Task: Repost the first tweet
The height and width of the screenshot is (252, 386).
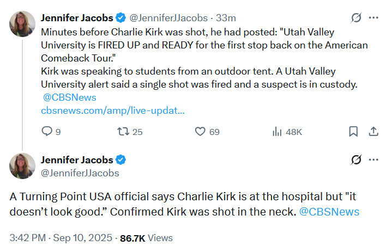Action: (x=123, y=131)
